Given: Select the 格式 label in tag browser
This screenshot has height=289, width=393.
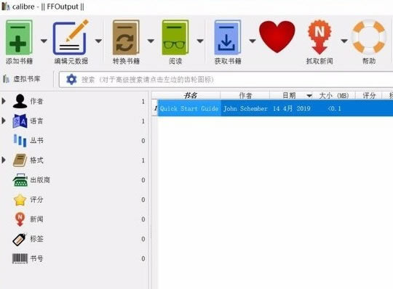Looking at the screenshot, I should click(x=36, y=160).
